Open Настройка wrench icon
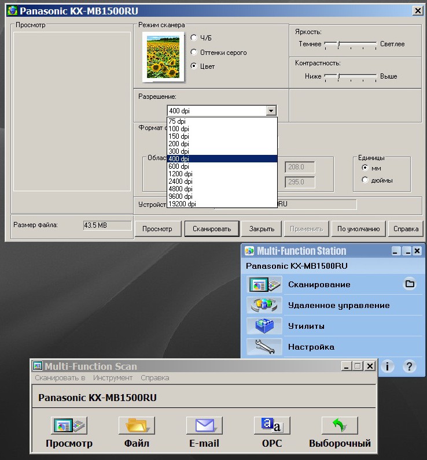Image resolution: width=427 pixels, height=460 pixels. point(264,347)
